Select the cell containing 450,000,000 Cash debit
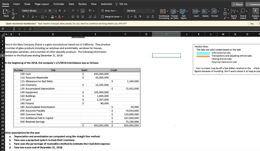260x151 pixels. coord(101,74)
